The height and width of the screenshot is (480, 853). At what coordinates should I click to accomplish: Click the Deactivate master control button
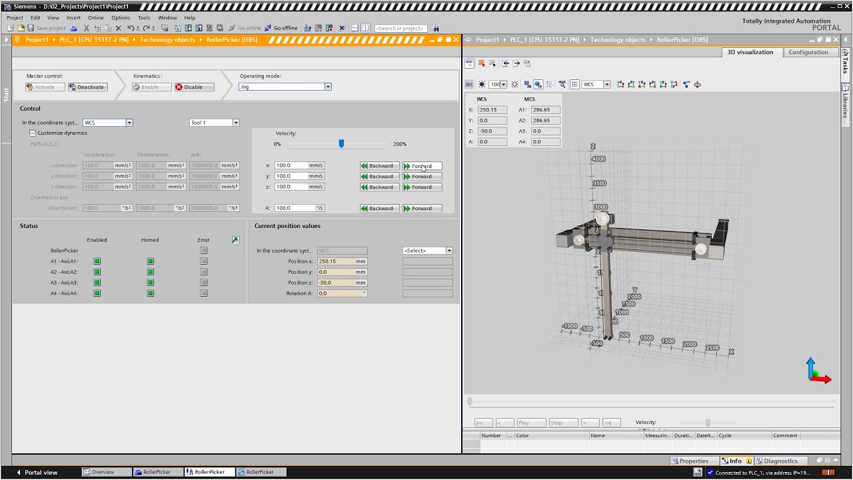[x=87, y=87]
